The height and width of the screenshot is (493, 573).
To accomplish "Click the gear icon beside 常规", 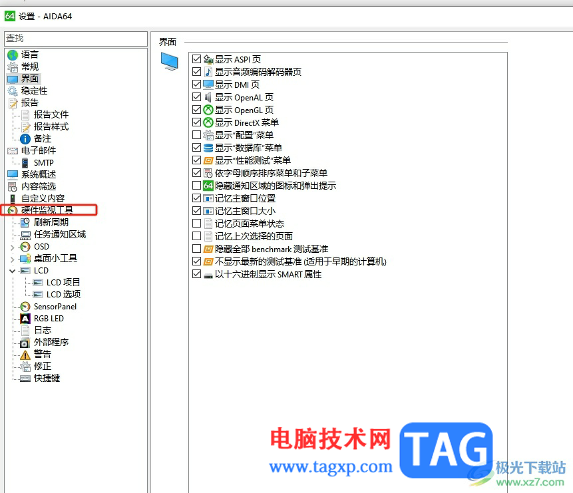I will point(13,67).
